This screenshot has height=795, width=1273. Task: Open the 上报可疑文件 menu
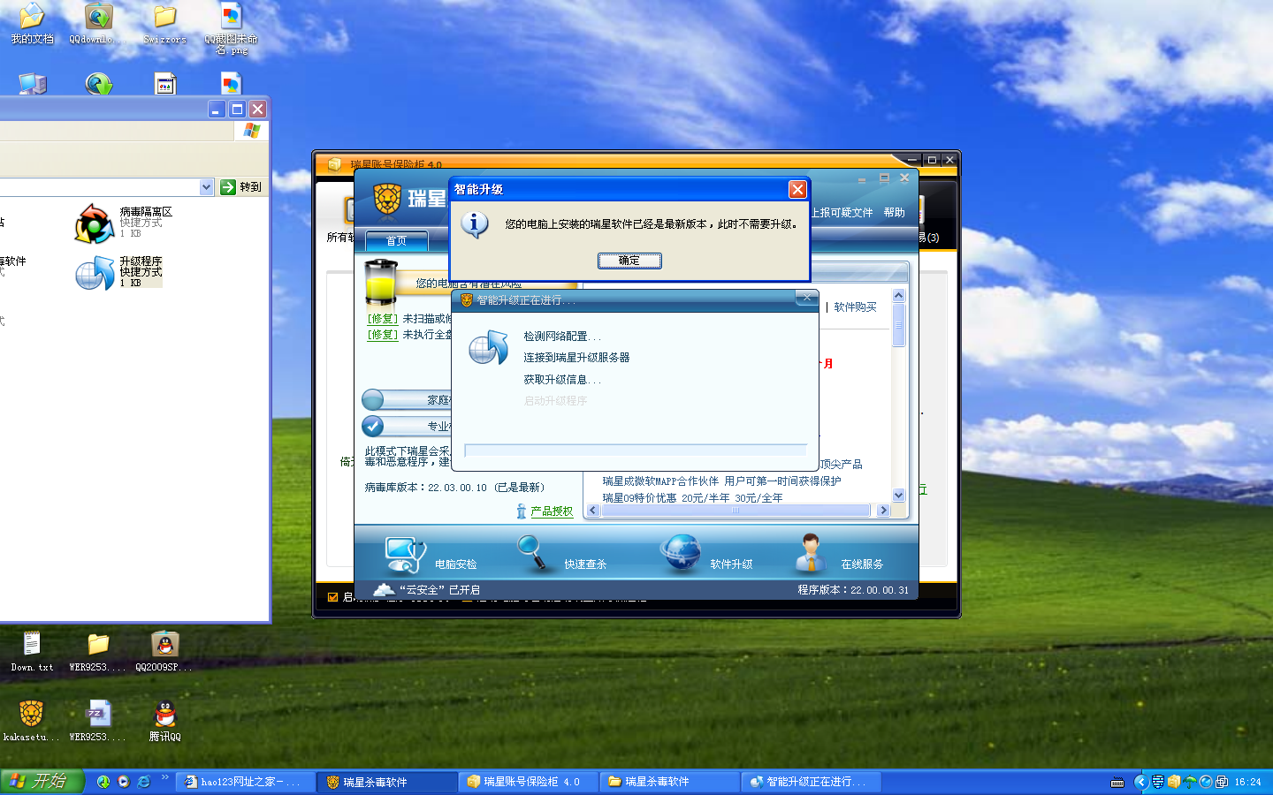842,213
